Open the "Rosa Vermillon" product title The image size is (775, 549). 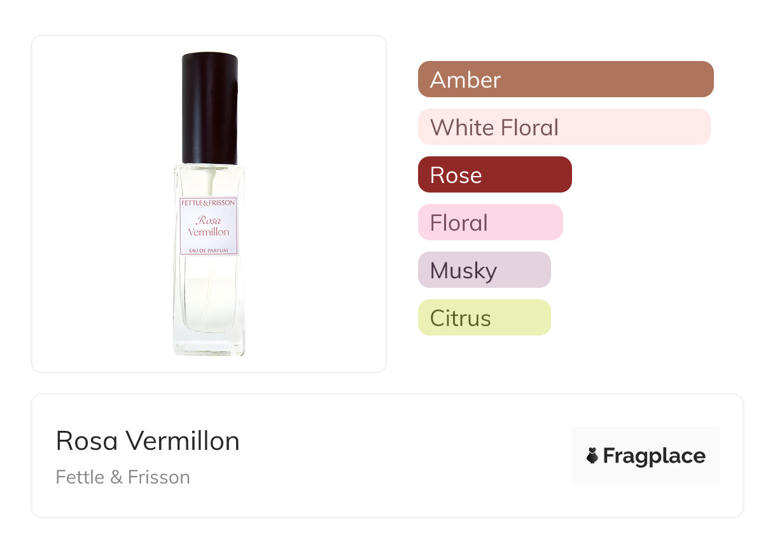pos(148,441)
